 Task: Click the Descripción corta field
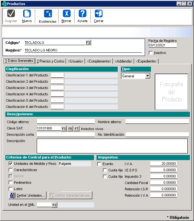click(x=66, y=134)
